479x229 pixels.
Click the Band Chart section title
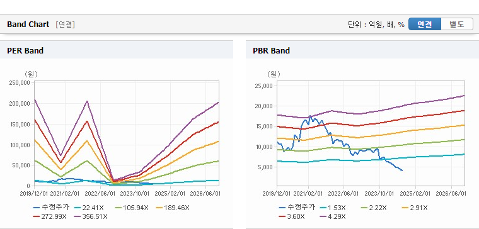point(28,25)
